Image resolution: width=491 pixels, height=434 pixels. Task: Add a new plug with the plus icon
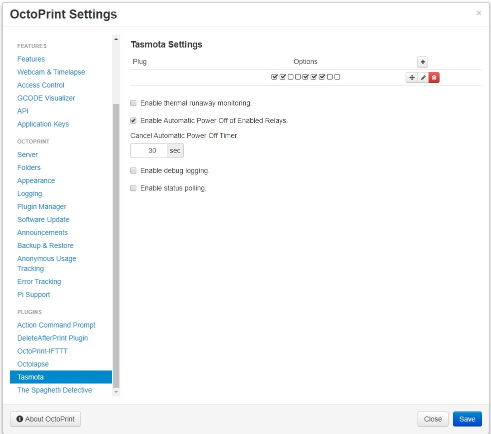(423, 61)
